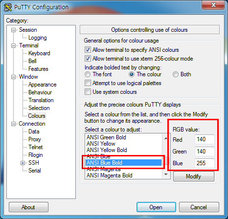Select the Both radio button

176,74
